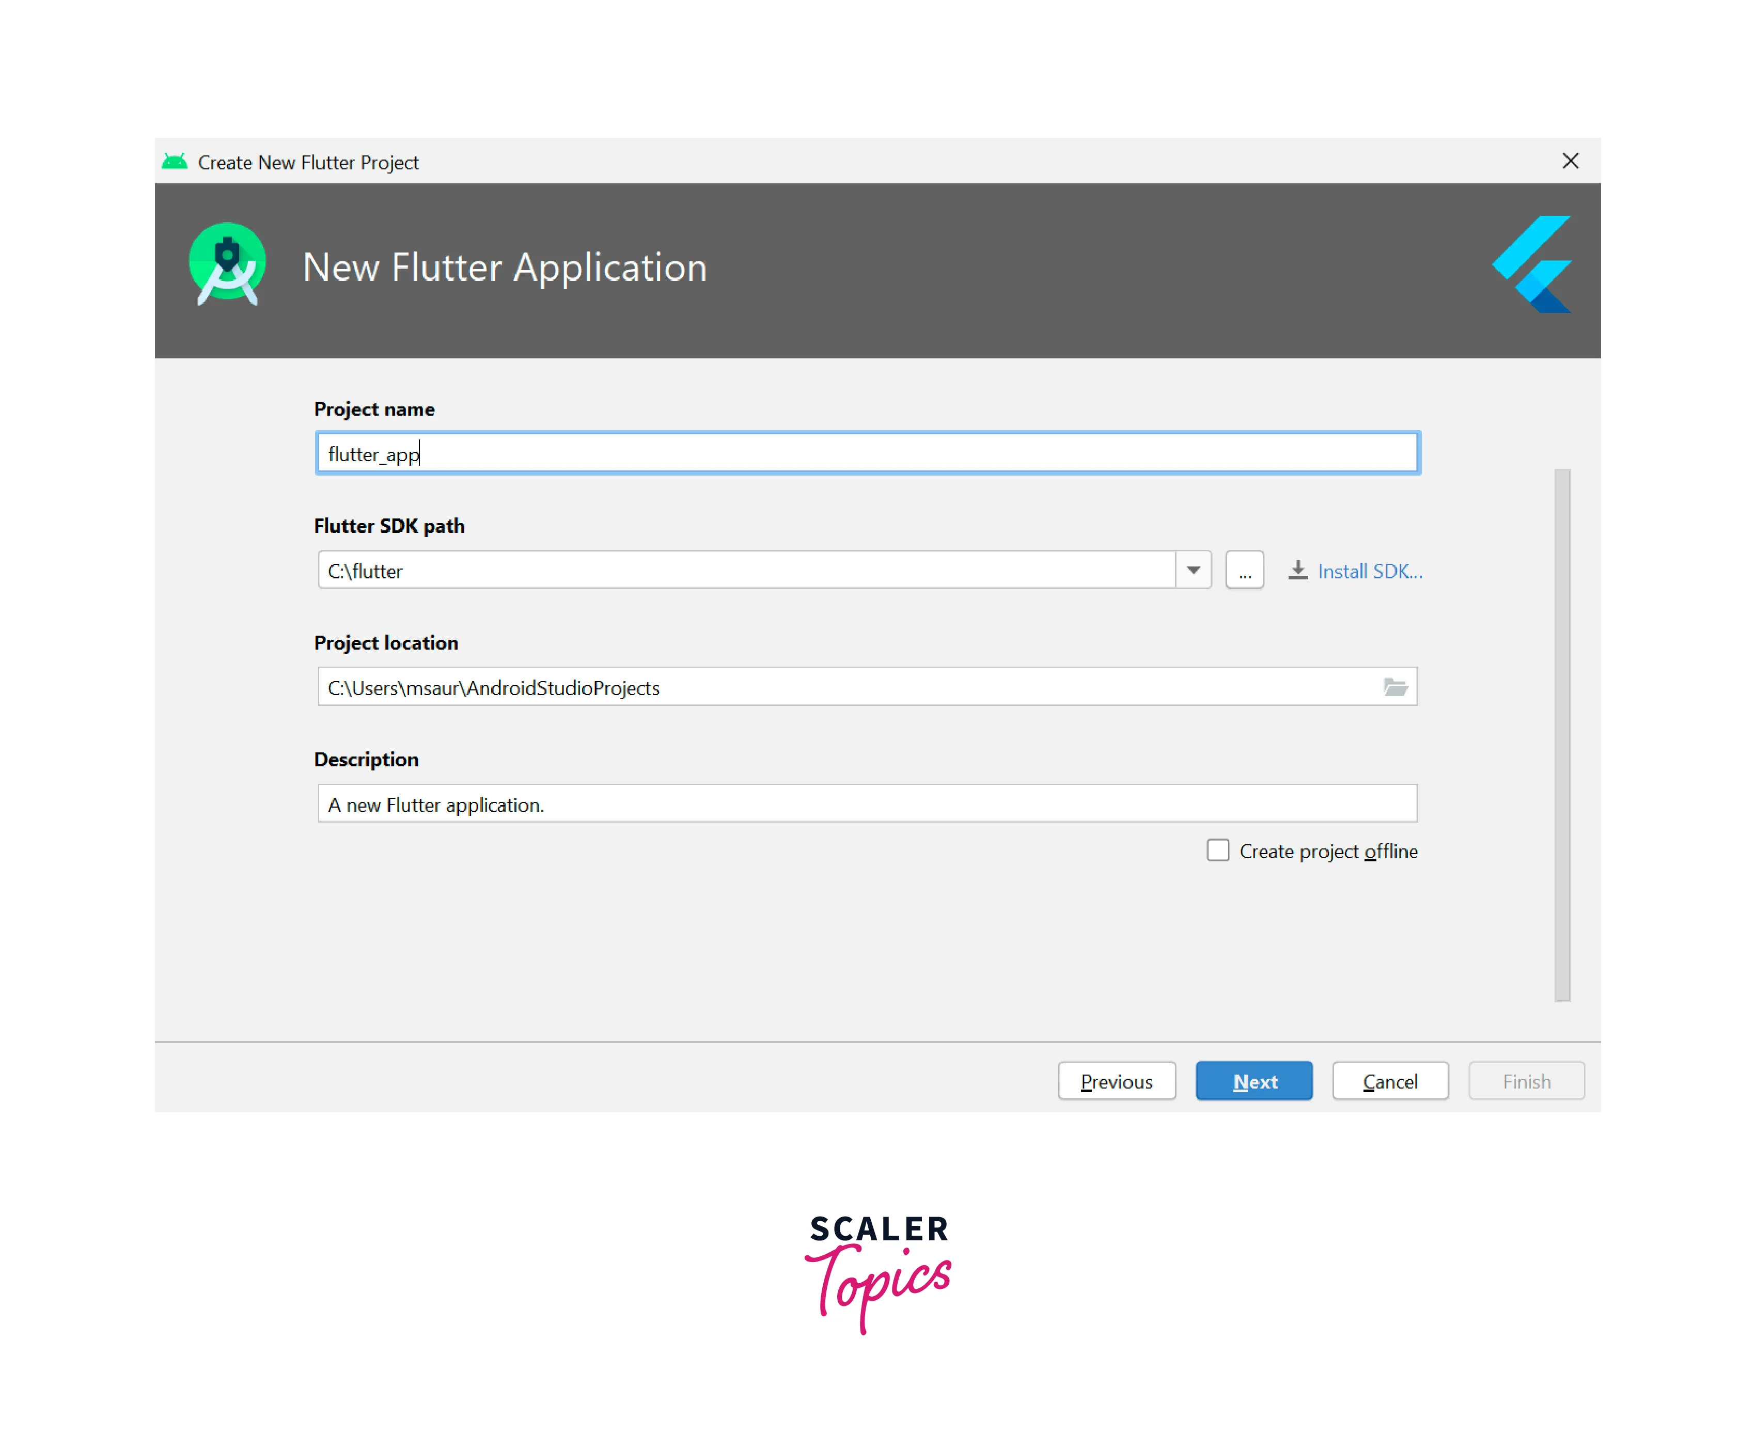Click the Flutter logo icon
1756x1434 pixels.
click(x=1532, y=264)
